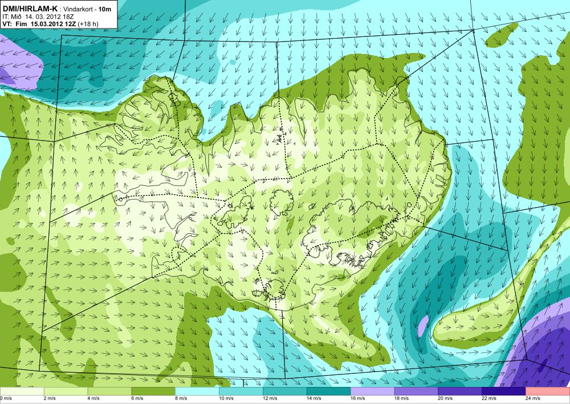Select the pink legend swatch above 24 m/s
This screenshot has height=404, width=570.
pos(548,391)
